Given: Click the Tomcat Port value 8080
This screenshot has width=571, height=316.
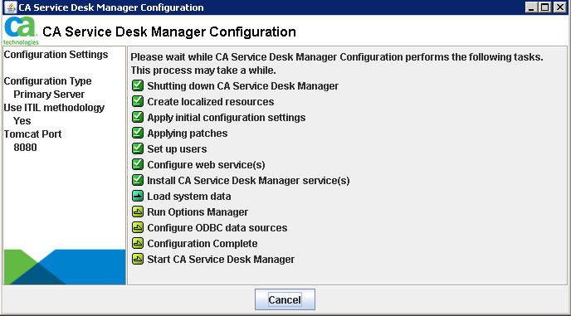Looking at the screenshot, I should [x=25, y=148].
